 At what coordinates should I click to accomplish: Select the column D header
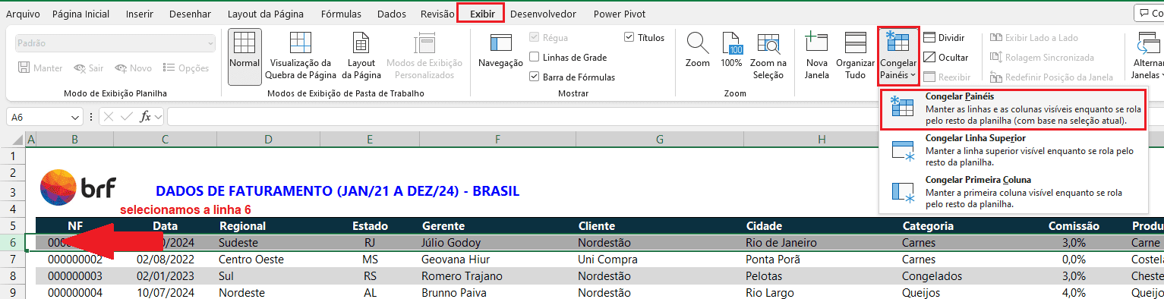coord(268,140)
